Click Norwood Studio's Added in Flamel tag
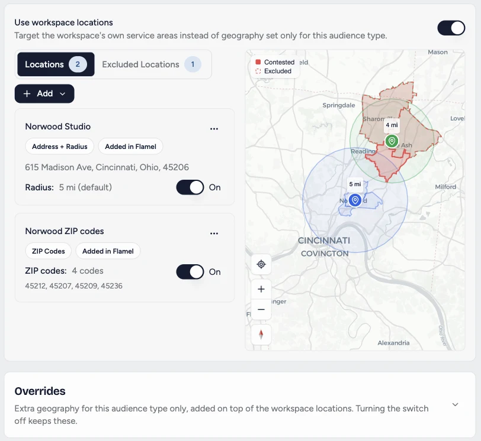This screenshot has height=441, width=481. pos(130,147)
